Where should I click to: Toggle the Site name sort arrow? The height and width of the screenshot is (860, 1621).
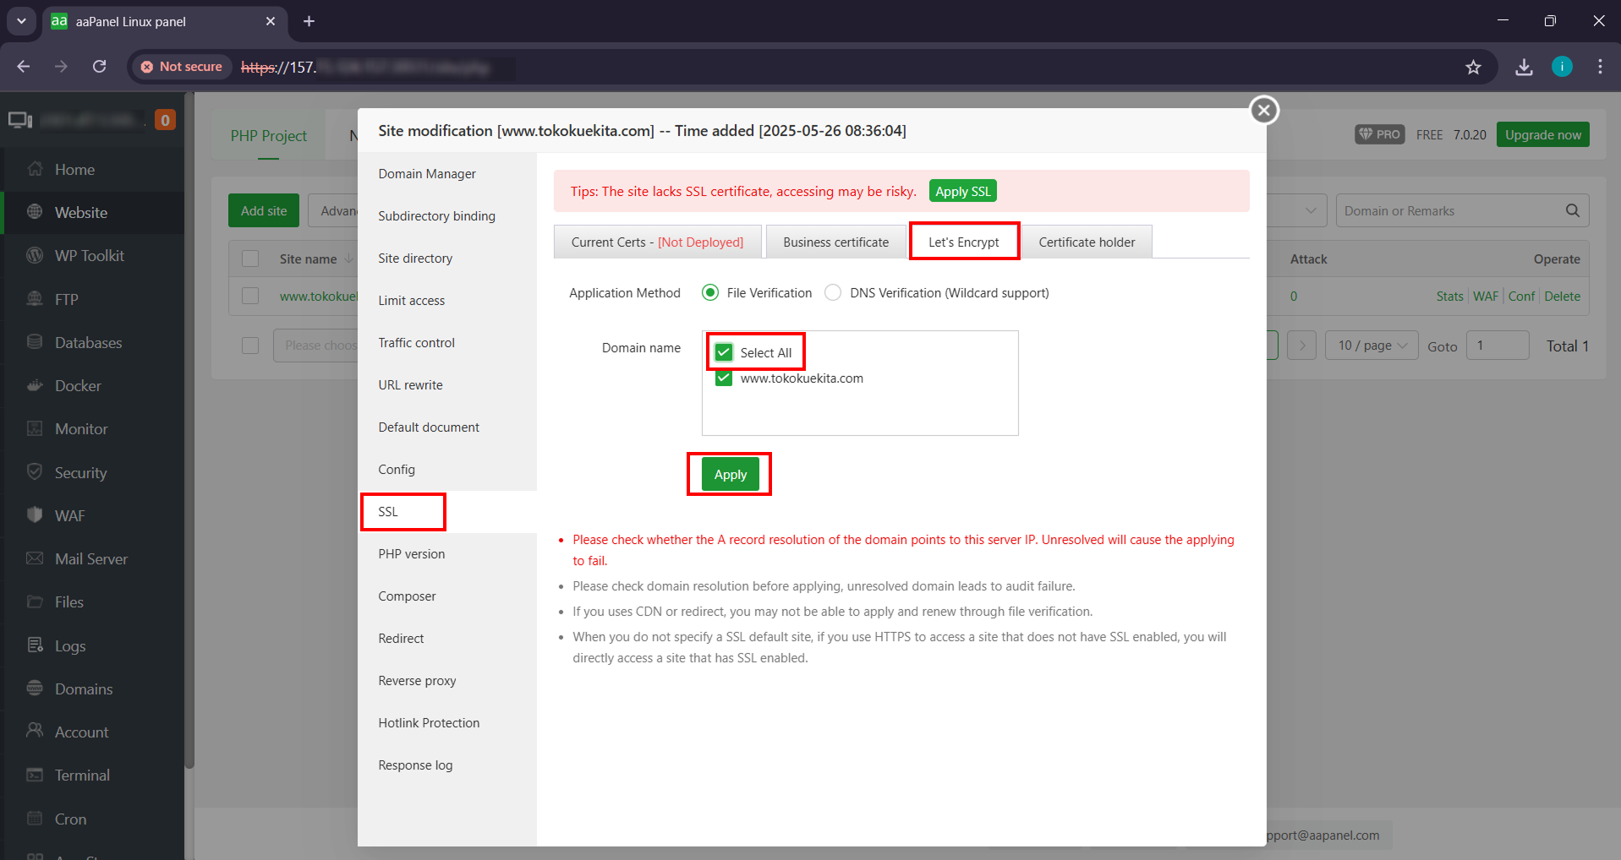pyautogui.click(x=348, y=259)
